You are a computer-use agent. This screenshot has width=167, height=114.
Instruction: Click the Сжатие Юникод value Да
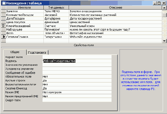(x=77, y=88)
